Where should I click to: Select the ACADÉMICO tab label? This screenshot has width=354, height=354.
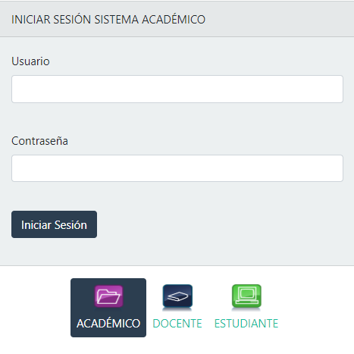pyautogui.click(x=108, y=324)
